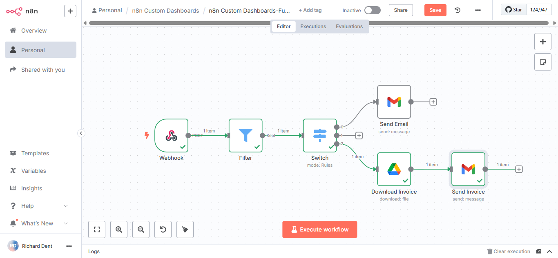Switch to the Executions tab
Viewport: 558px width, 258px height.
pos(313,26)
